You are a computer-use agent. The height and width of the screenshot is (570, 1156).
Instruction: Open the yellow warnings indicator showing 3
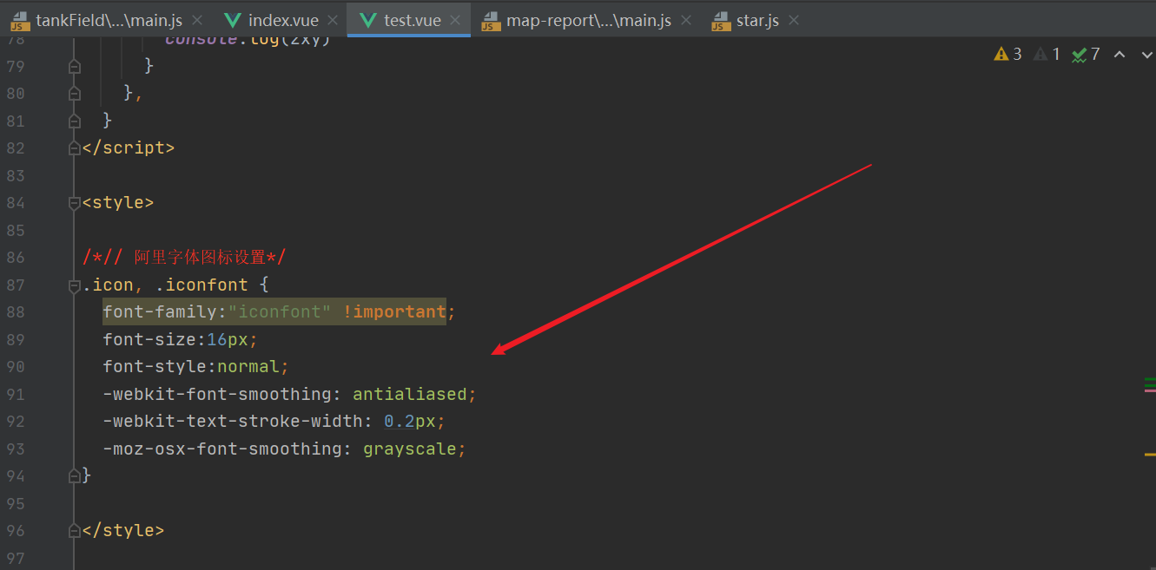[x=1007, y=55]
